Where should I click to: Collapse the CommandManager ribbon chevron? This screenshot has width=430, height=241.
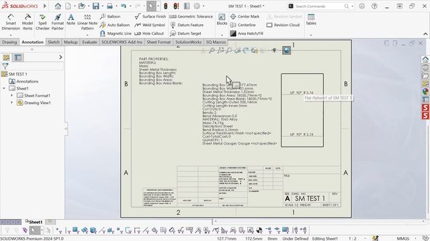point(425,34)
